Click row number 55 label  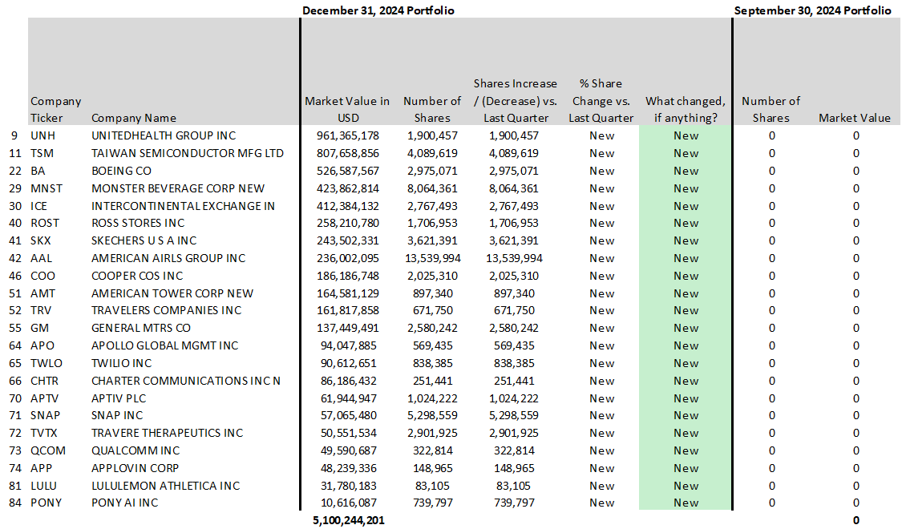pyautogui.click(x=15, y=329)
